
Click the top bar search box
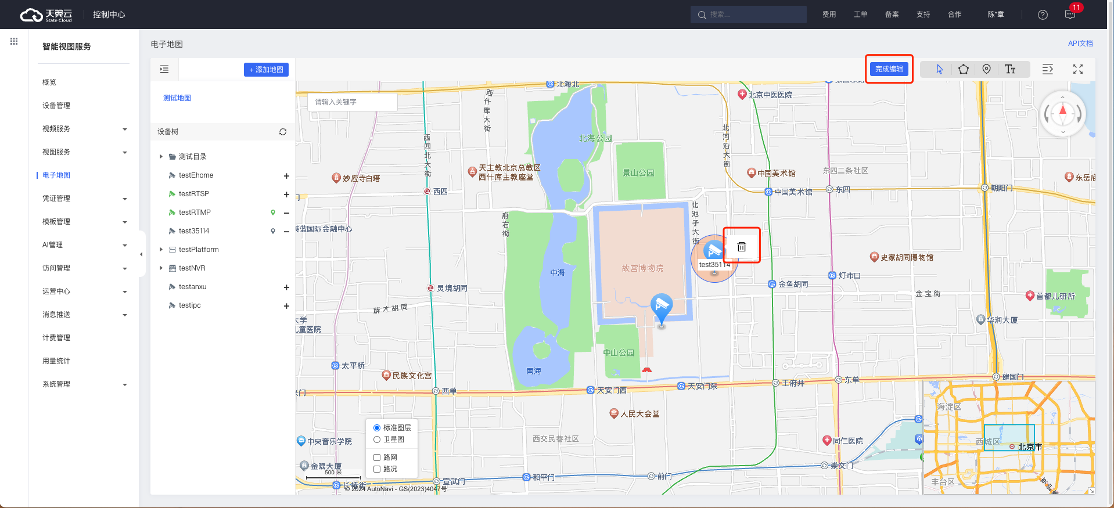click(749, 15)
